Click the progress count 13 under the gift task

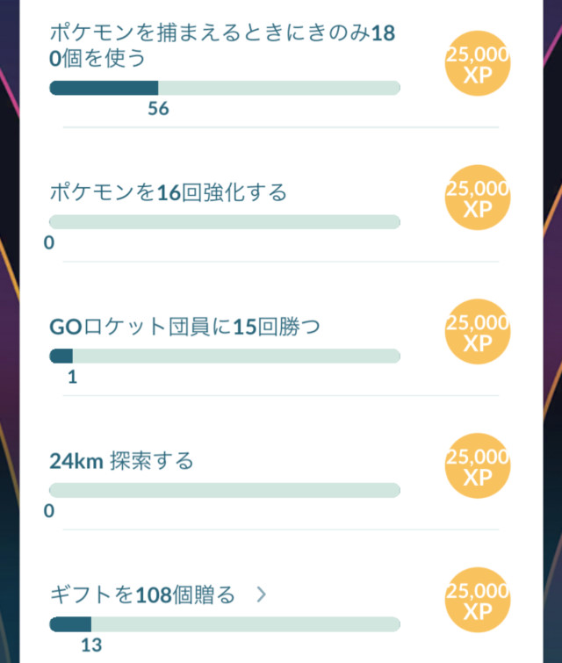pyautogui.click(x=91, y=645)
